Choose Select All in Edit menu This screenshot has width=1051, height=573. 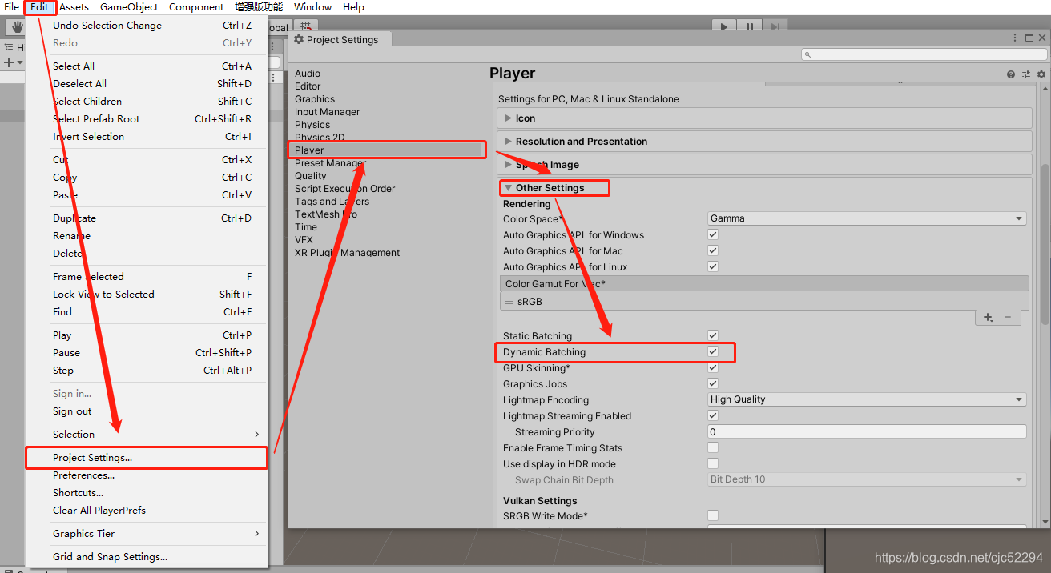tap(147, 66)
